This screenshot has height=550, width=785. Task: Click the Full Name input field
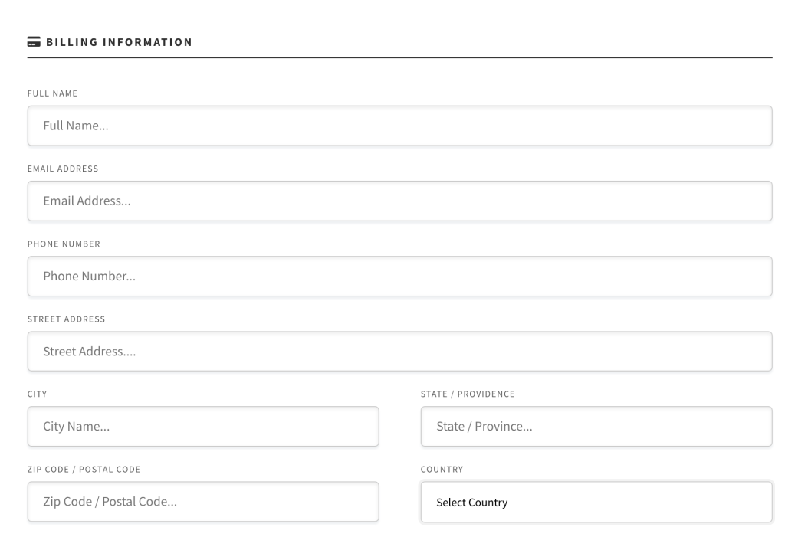coord(399,126)
